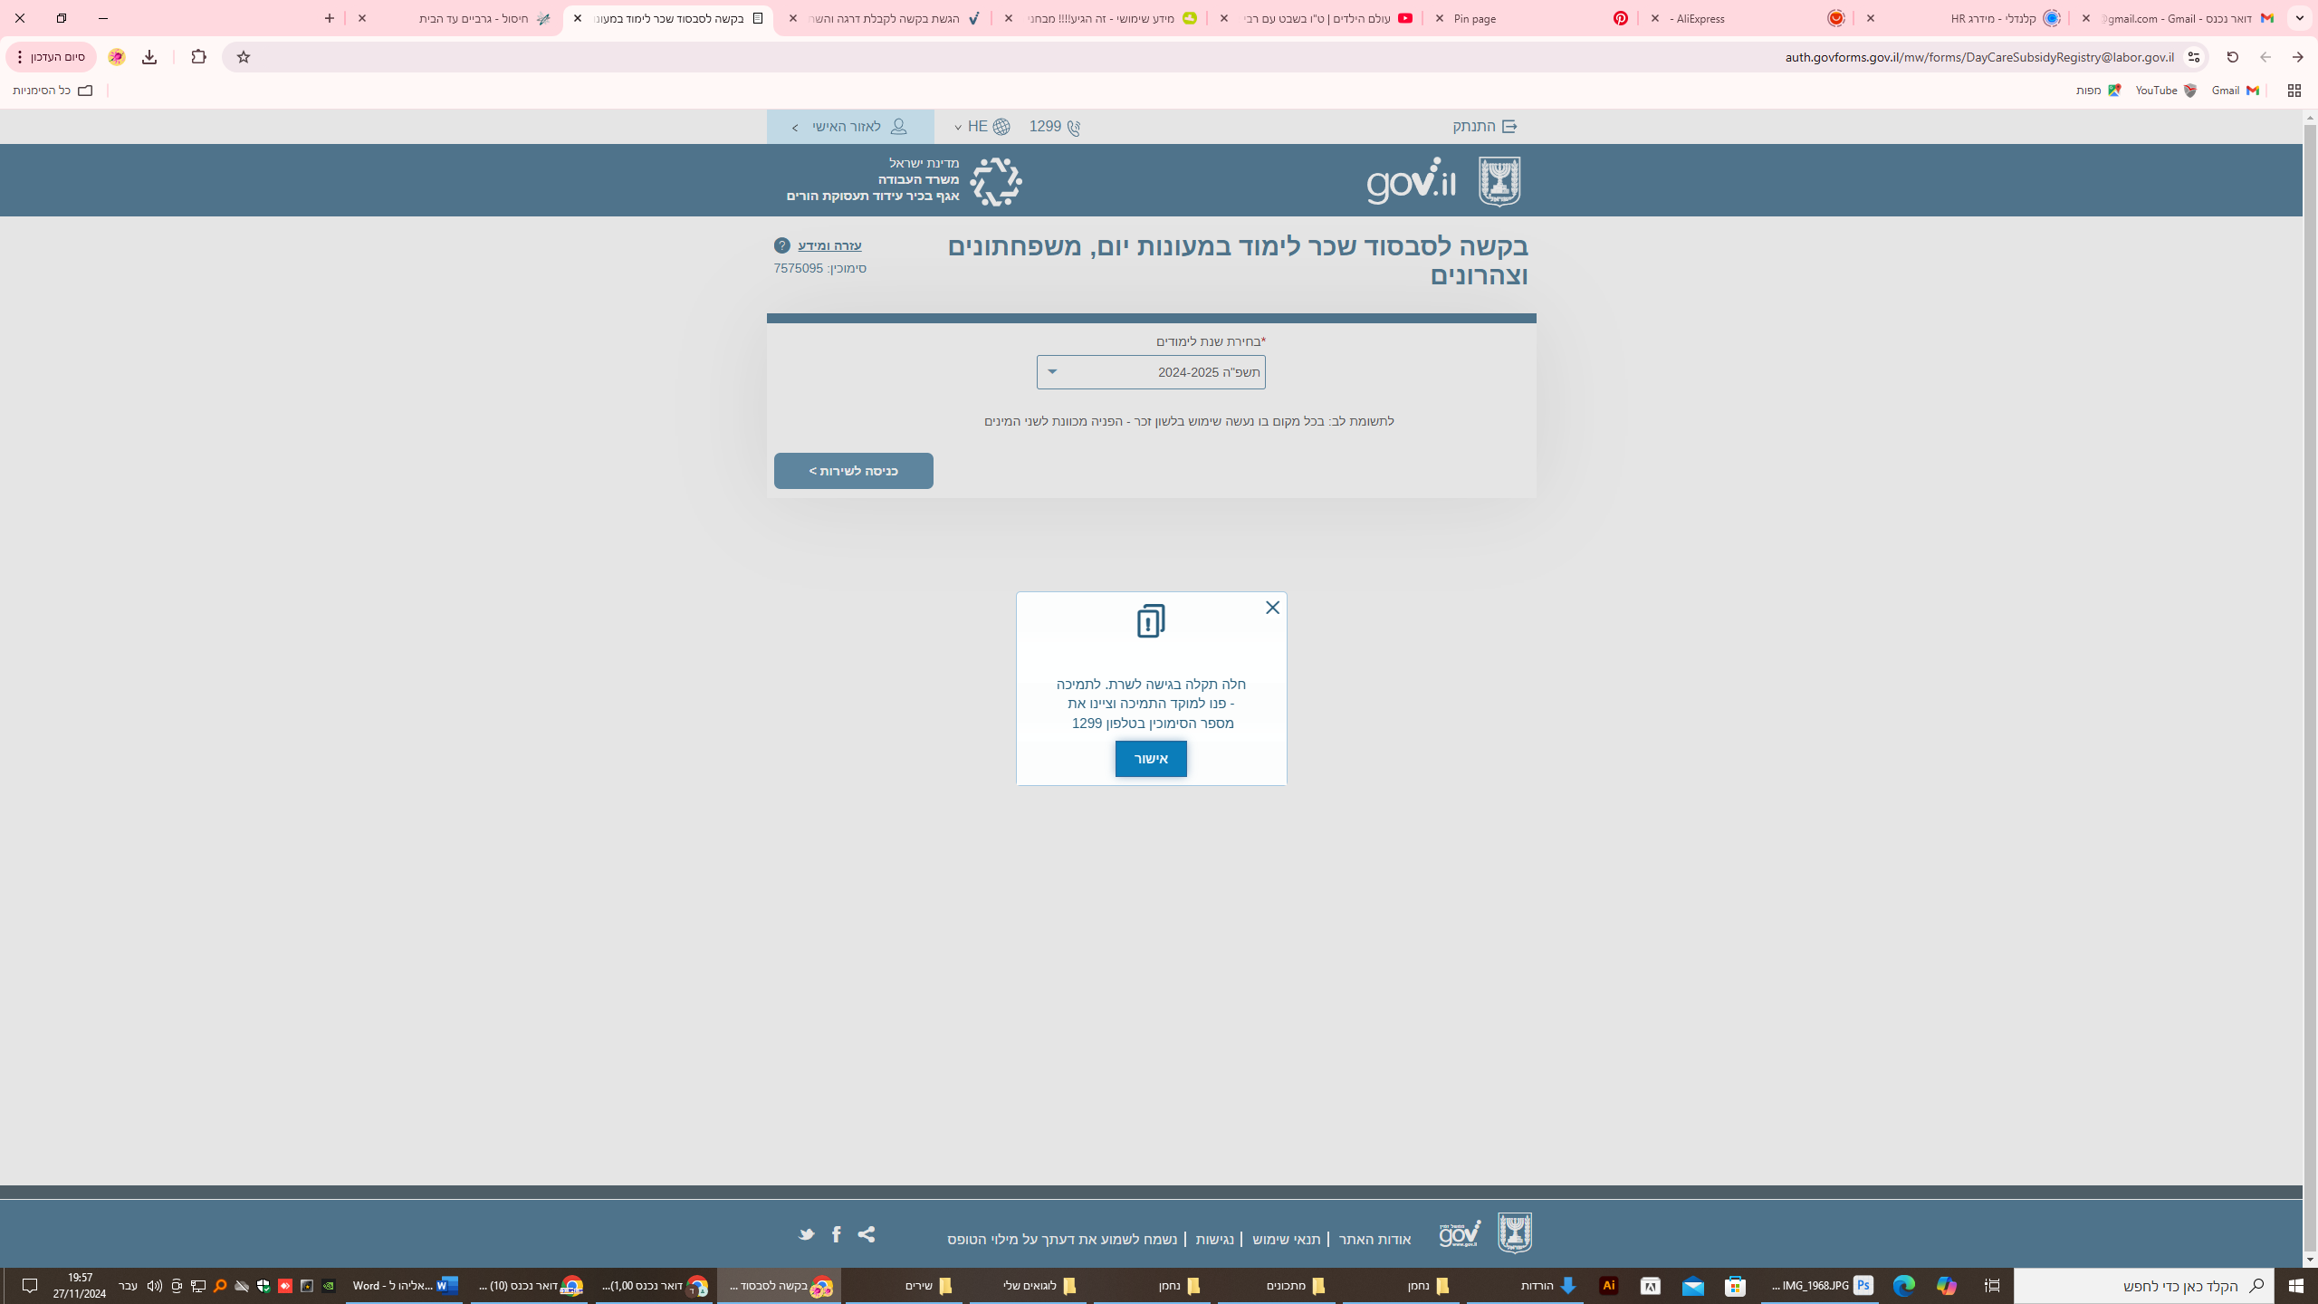Bookmark page with star icon
The width and height of the screenshot is (2318, 1304).
point(243,57)
